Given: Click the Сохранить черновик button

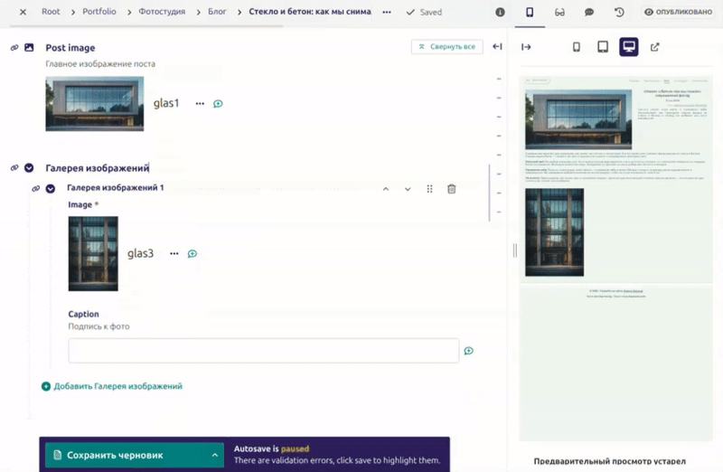Looking at the screenshot, I should click(x=126, y=455).
